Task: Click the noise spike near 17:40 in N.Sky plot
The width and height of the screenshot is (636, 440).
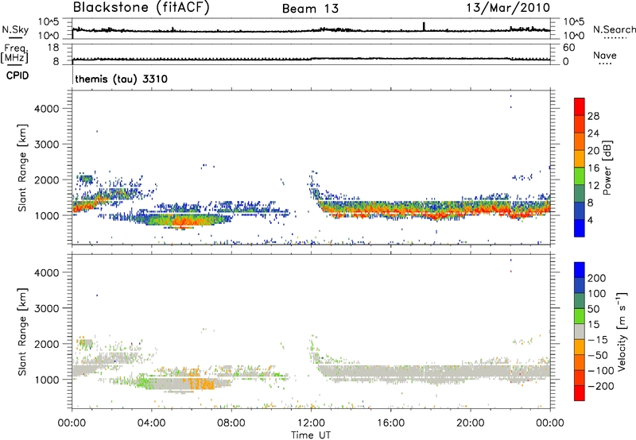Action: click(424, 26)
